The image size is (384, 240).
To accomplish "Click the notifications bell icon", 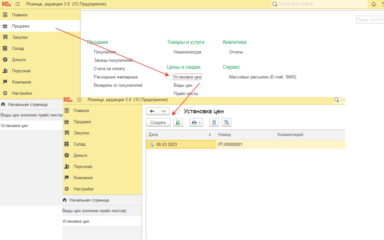I will (x=373, y=4).
